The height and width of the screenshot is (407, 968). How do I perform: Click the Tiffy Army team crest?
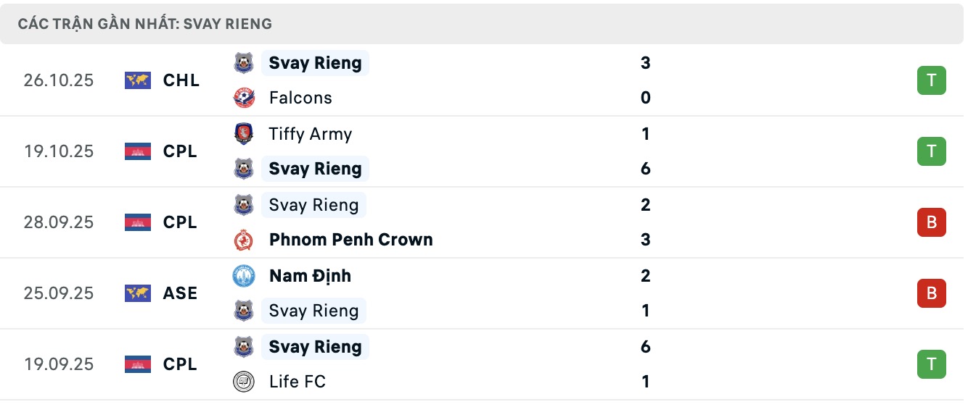click(244, 134)
